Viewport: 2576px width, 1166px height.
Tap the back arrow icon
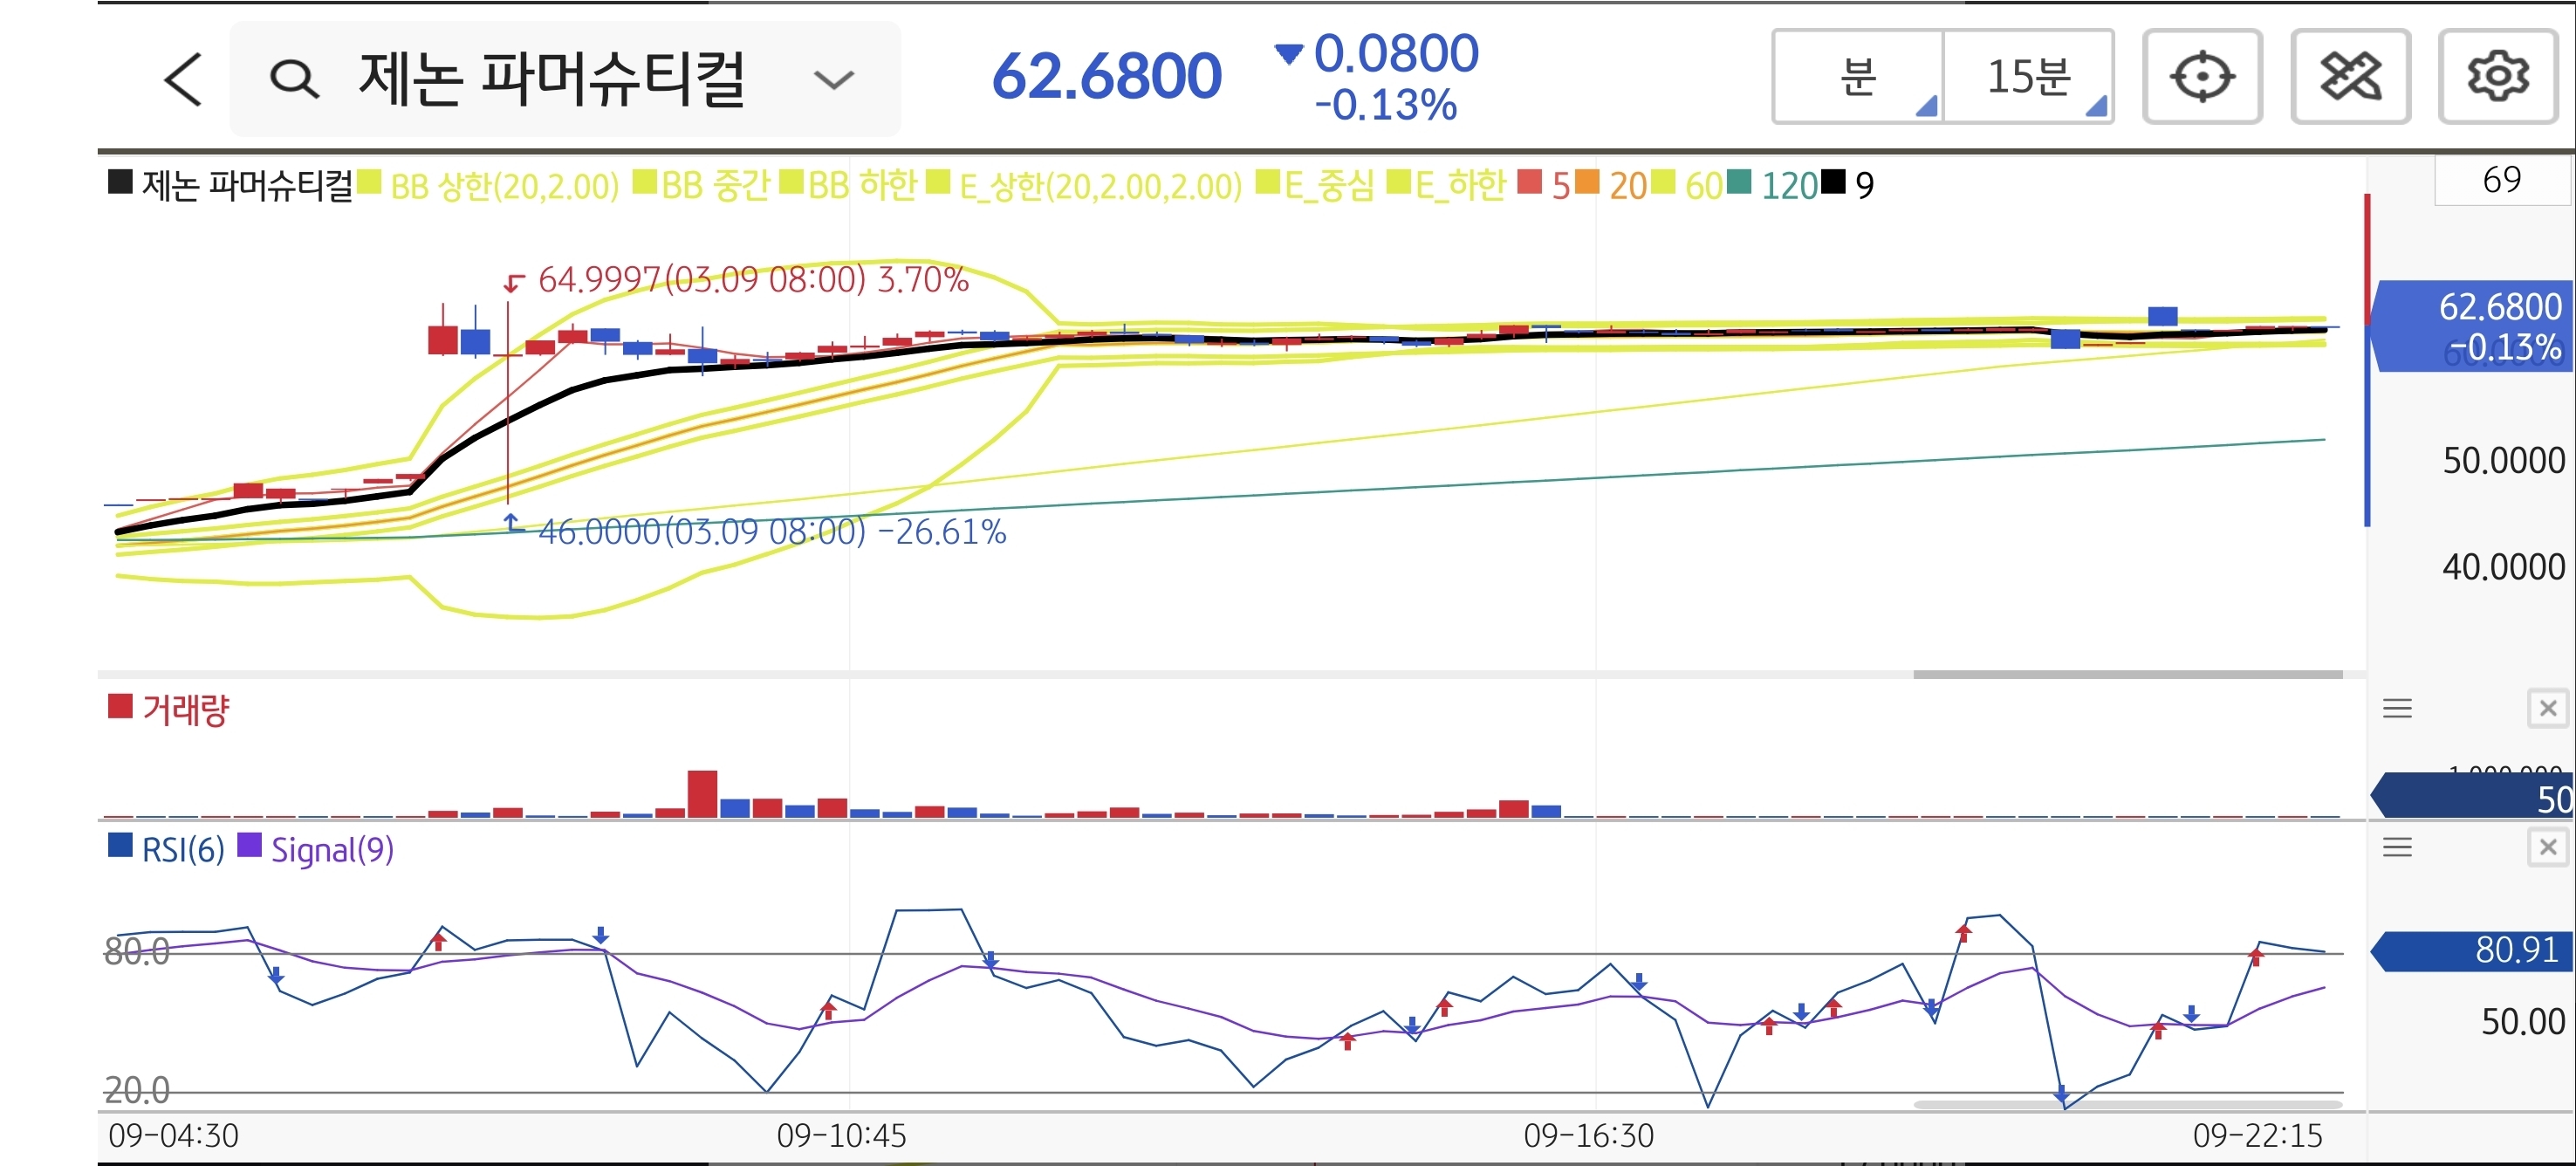point(183,79)
